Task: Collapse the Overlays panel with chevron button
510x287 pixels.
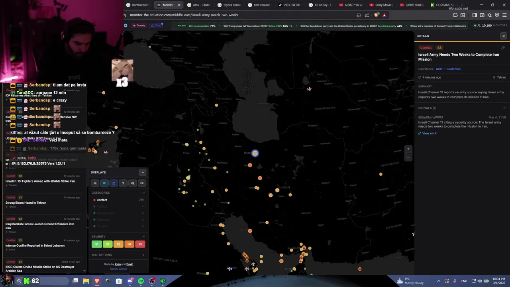Action: (143, 172)
